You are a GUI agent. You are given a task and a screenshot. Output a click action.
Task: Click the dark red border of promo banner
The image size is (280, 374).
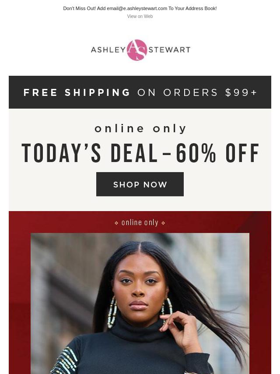pyautogui.click(x=20, y=298)
